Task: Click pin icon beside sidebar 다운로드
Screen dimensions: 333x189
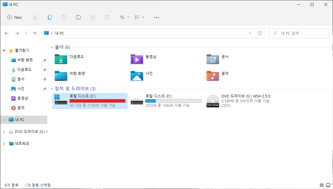Action: pyautogui.click(x=45, y=70)
